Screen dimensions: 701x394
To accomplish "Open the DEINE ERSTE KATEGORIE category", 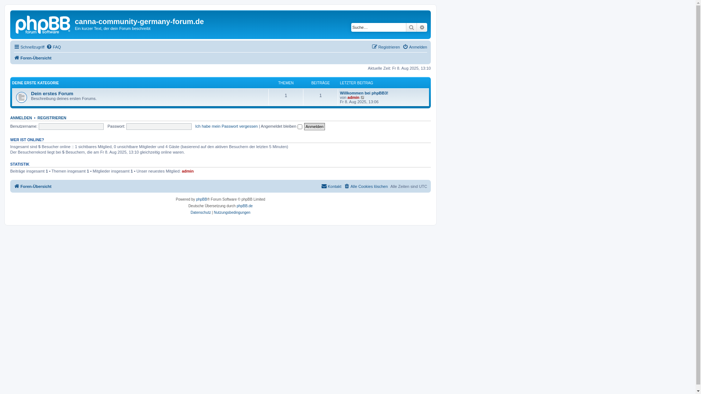I will tap(35, 83).
